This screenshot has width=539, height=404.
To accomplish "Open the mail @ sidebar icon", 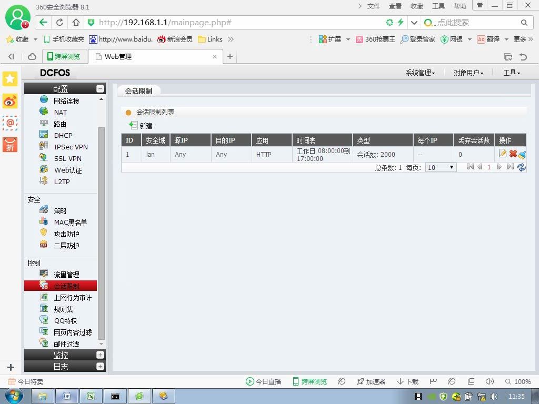I will 10,123.
